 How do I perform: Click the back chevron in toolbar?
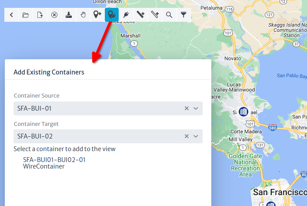pyautogui.click(x=11, y=15)
